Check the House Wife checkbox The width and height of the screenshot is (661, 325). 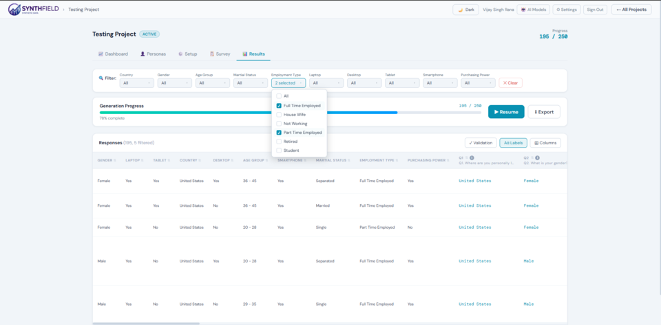tap(279, 114)
